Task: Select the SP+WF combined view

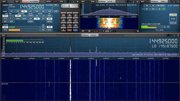Action: 96,31
